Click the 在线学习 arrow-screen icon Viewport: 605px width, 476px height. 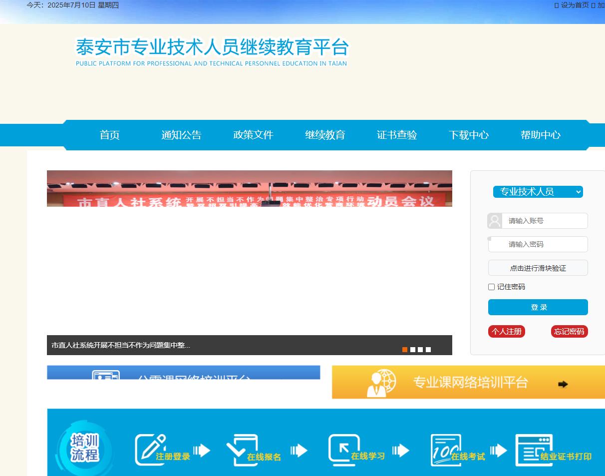tap(343, 450)
